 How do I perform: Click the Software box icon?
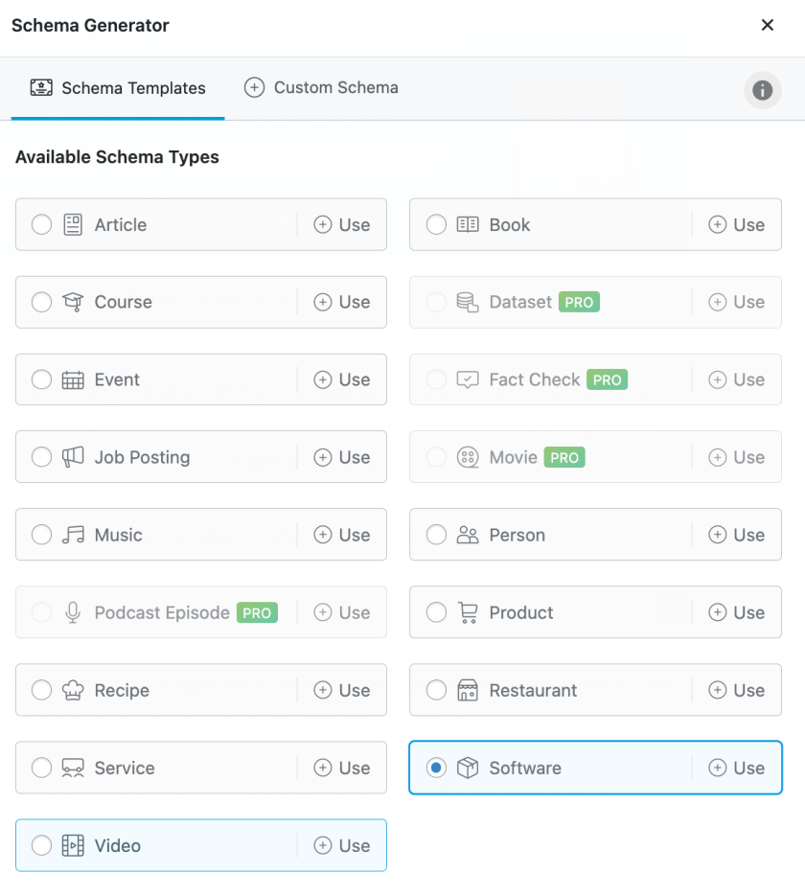pos(468,768)
